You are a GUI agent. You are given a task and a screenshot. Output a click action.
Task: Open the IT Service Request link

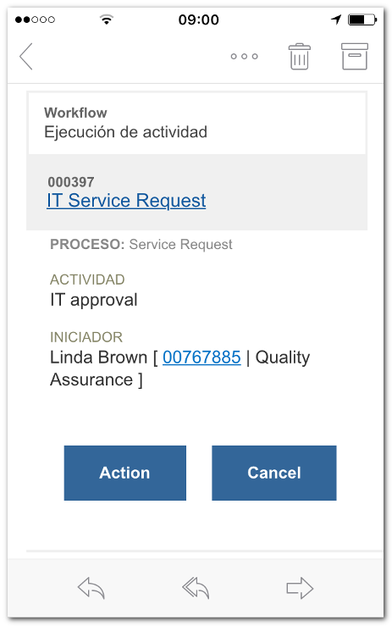tap(126, 201)
